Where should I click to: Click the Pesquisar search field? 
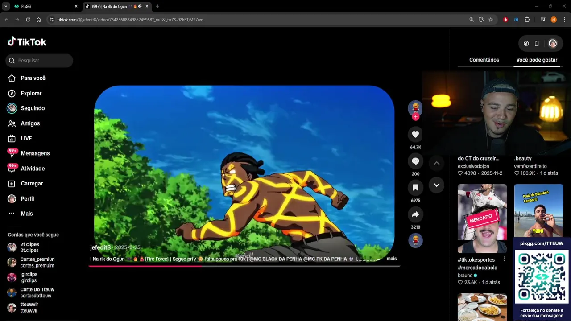pos(39,60)
